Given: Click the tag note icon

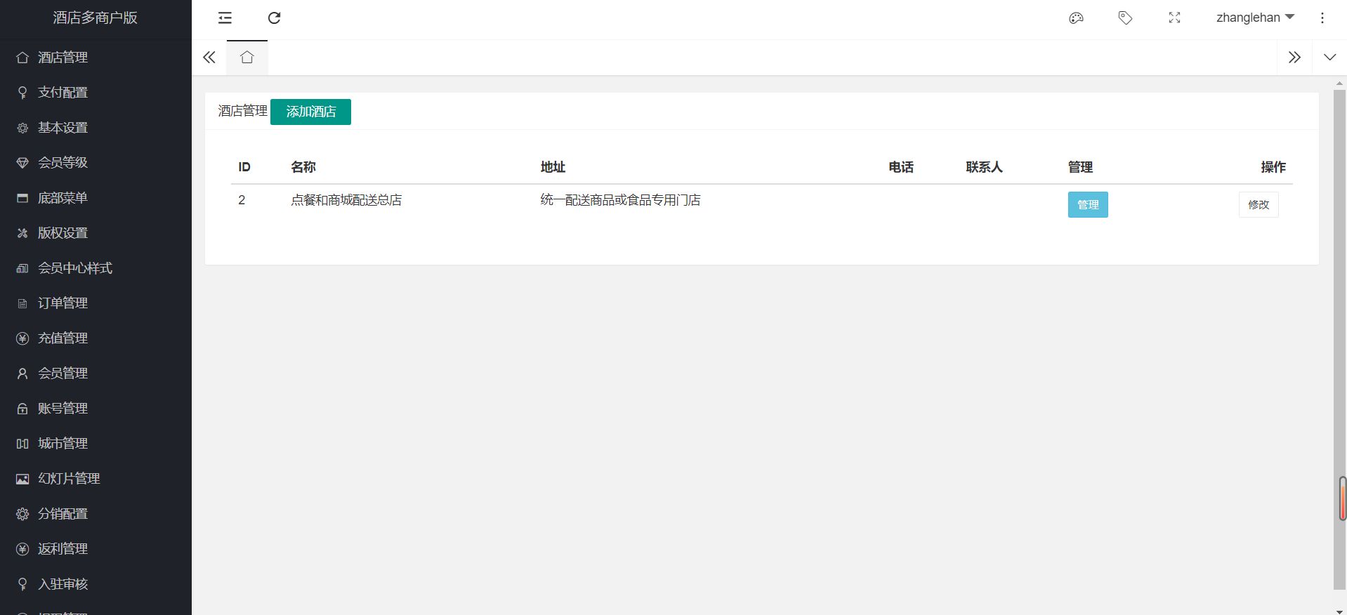Looking at the screenshot, I should [1125, 18].
